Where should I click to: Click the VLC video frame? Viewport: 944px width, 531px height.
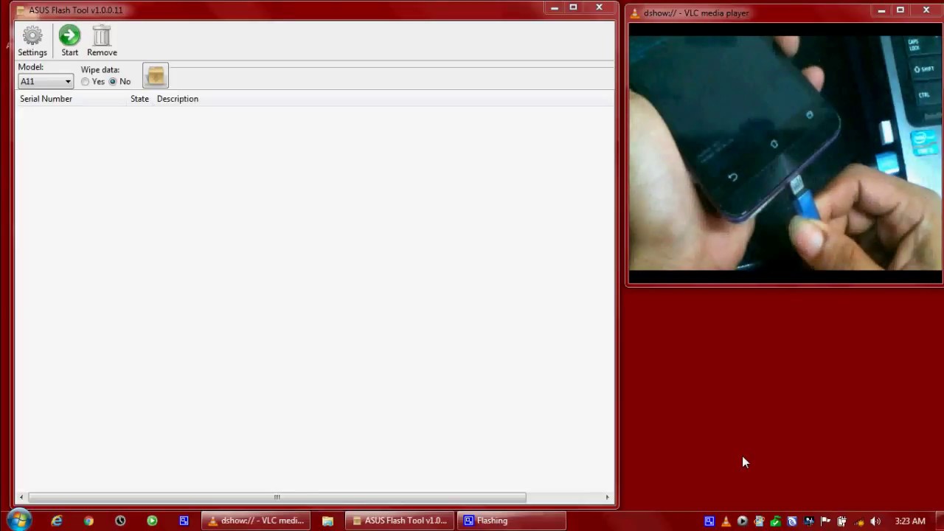[785, 153]
